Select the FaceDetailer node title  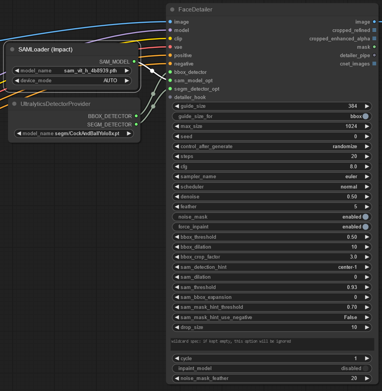coord(195,10)
